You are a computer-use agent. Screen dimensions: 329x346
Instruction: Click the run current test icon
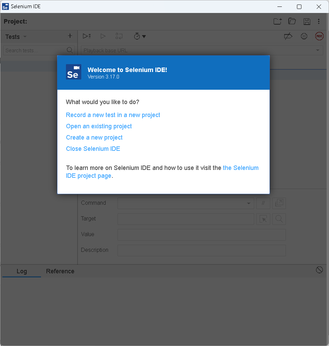(x=103, y=36)
